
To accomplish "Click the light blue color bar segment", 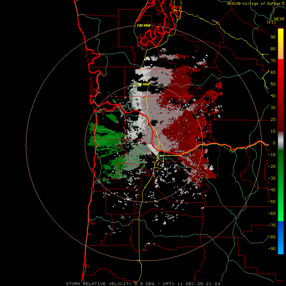I will pos(281,248).
